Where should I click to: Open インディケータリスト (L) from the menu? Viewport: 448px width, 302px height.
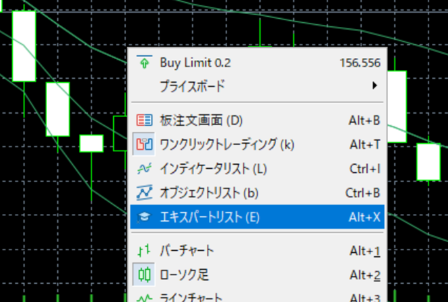coord(213,168)
